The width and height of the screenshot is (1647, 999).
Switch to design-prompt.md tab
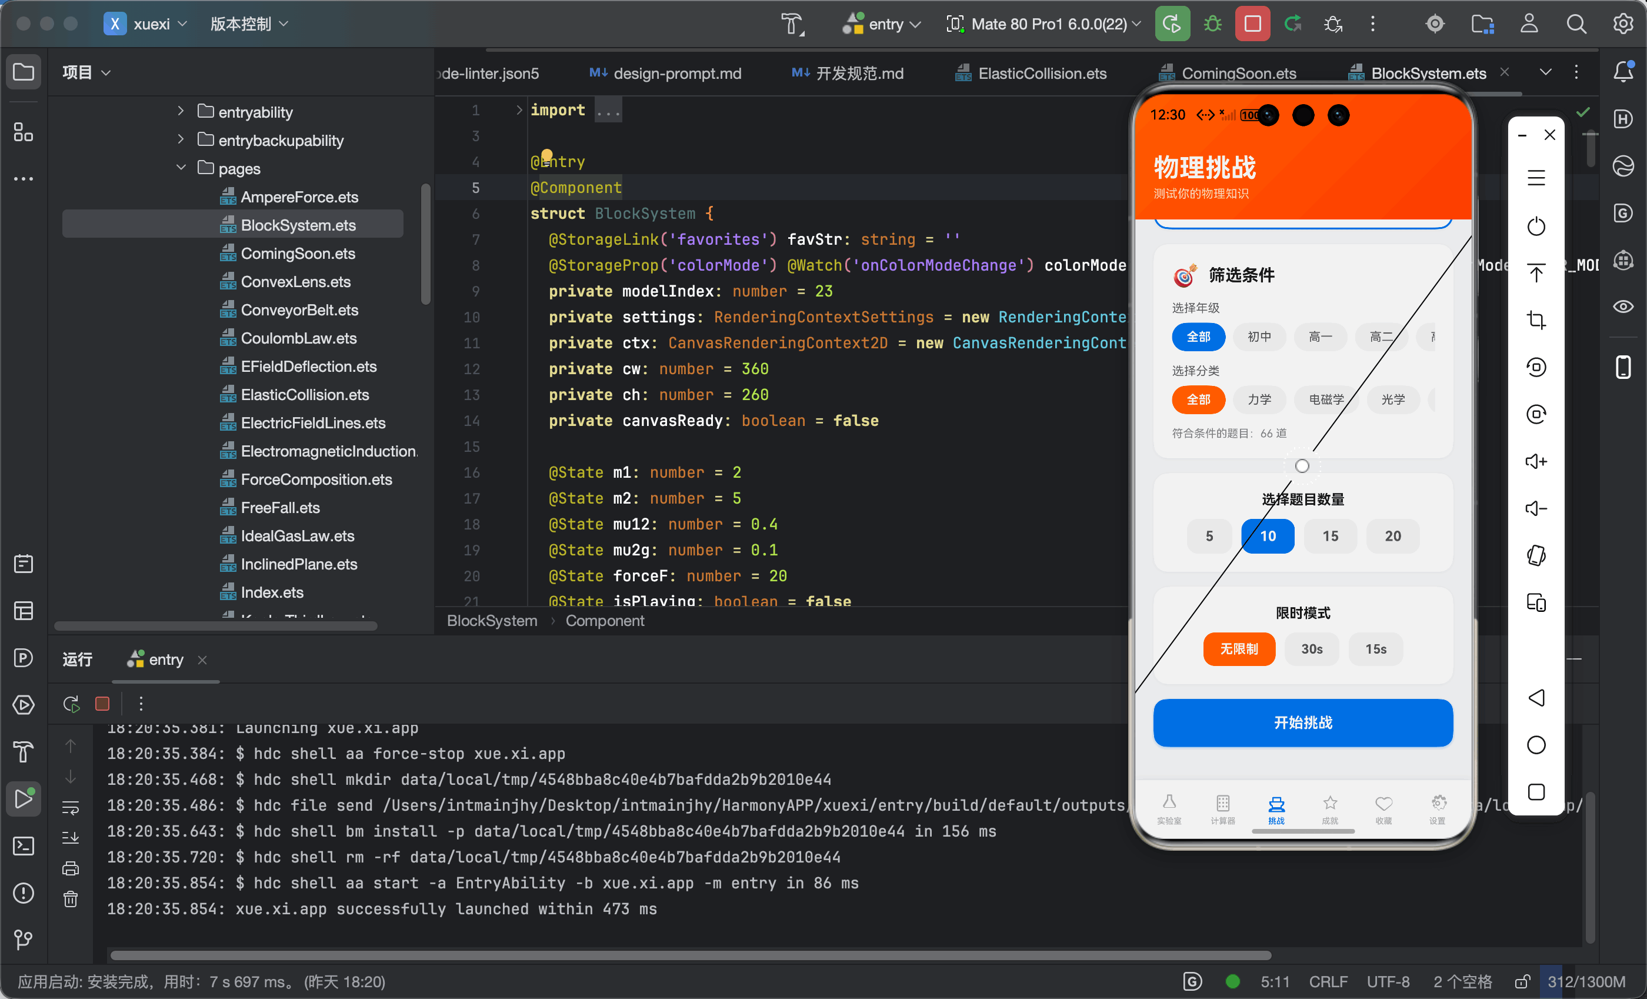pos(666,73)
